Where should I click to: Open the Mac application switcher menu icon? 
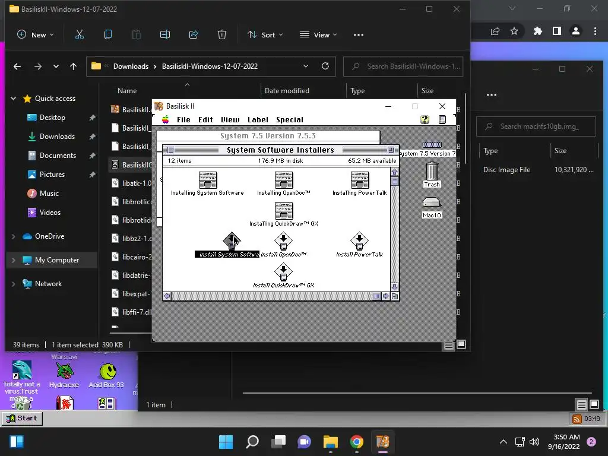click(442, 119)
